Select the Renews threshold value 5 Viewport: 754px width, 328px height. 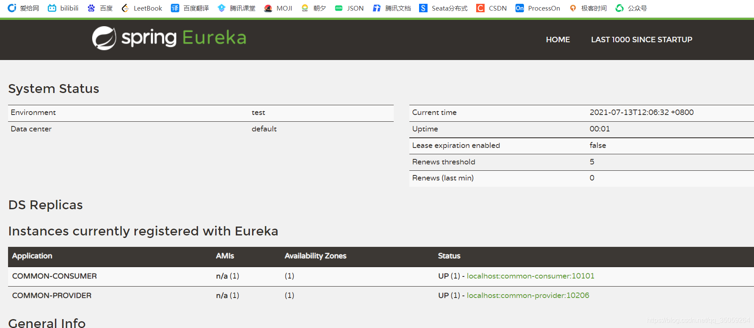(x=592, y=162)
